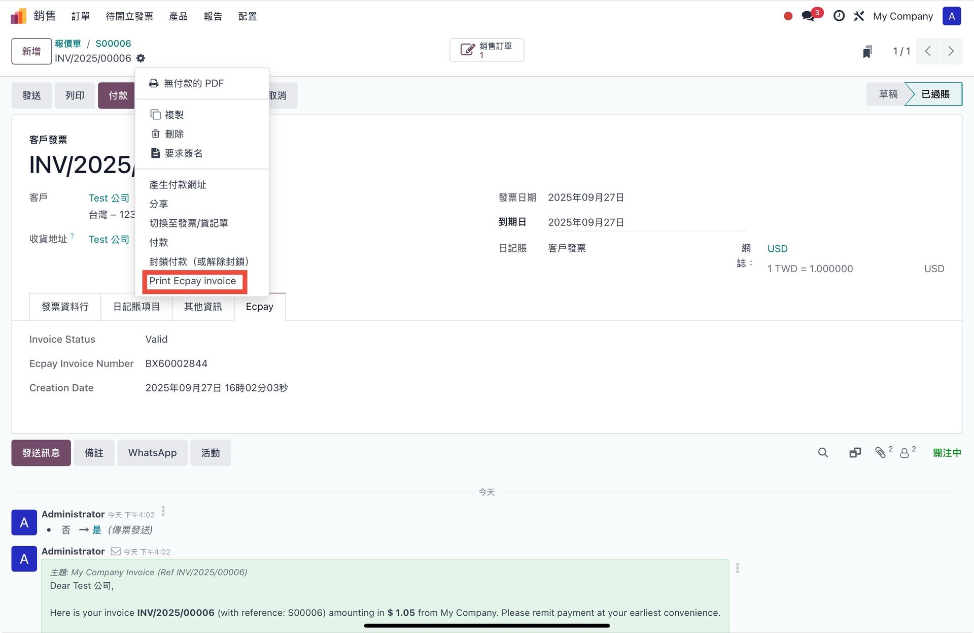Screen dimensions: 974x633
Task: Click the paperclip attachments icon
Action: click(880, 453)
